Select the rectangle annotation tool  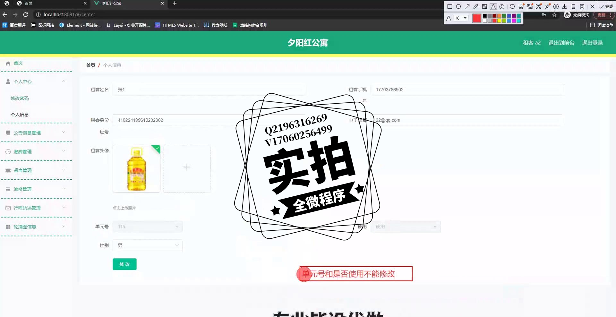(x=449, y=6)
